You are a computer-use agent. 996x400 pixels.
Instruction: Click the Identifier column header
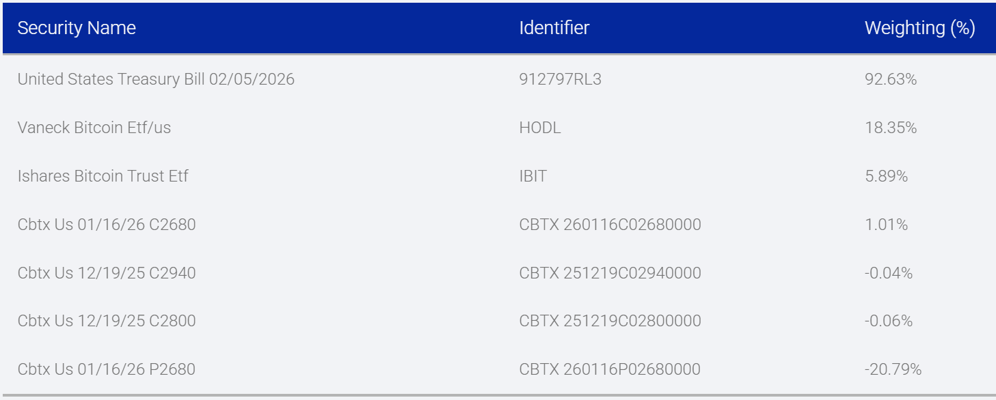click(x=554, y=28)
